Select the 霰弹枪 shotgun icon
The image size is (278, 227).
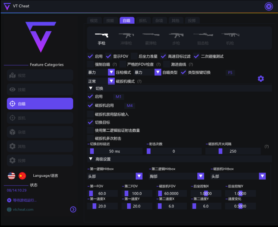[x=151, y=35]
